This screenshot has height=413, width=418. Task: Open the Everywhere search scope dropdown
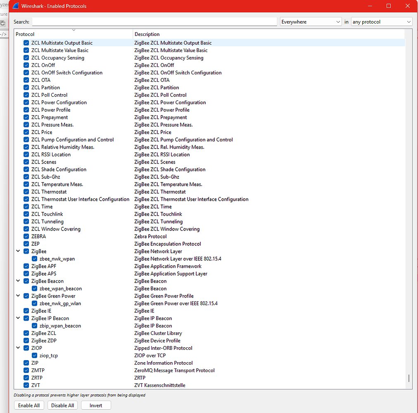[311, 21]
